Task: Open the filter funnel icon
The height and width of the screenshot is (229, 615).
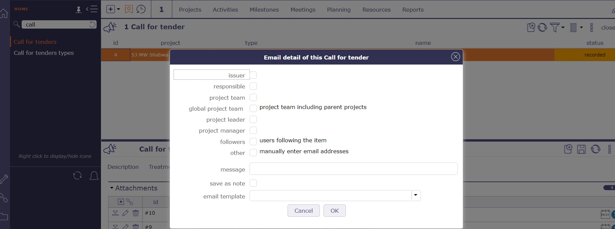Action: click(555, 27)
